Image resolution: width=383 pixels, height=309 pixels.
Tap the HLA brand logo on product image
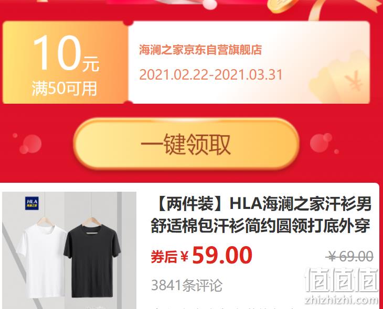coord(32,203)
